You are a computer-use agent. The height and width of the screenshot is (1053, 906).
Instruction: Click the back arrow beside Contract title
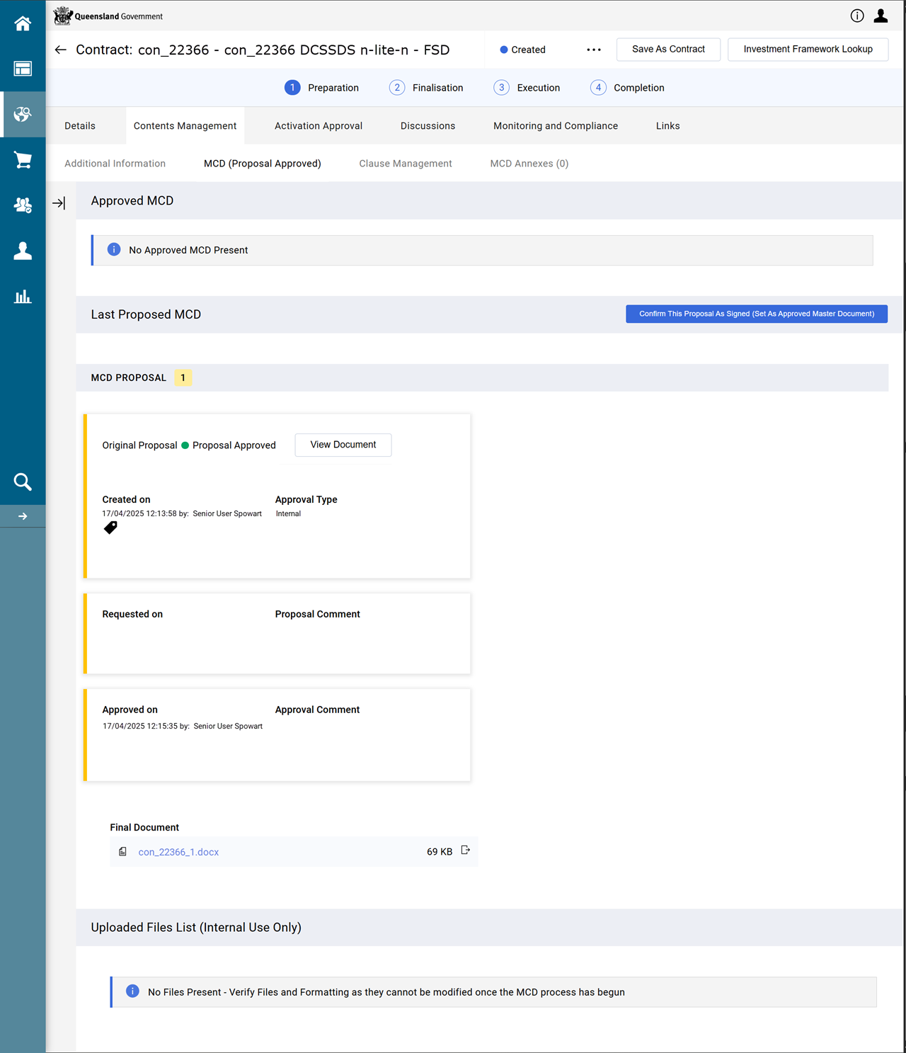(x=61, y=50)
